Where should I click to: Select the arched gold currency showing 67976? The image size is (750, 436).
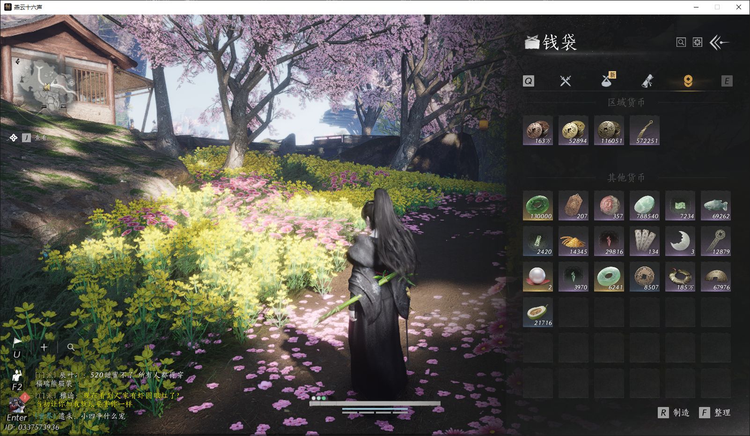716,276
